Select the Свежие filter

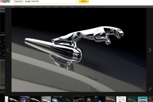click(x=68, y=7)
